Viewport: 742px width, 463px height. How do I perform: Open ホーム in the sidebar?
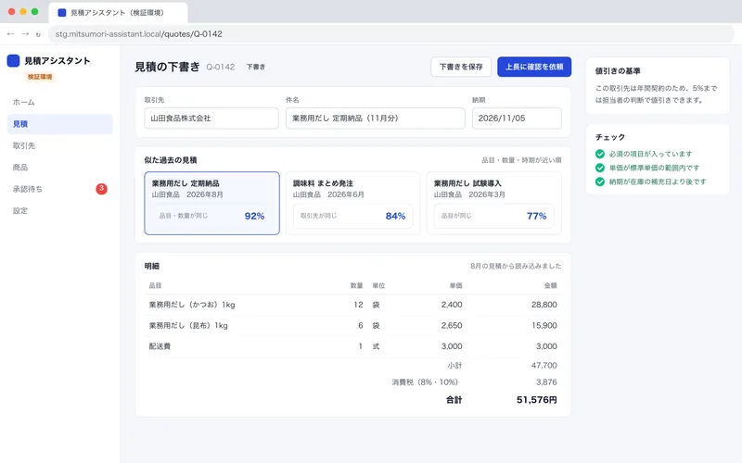click(x=60, y=102)
